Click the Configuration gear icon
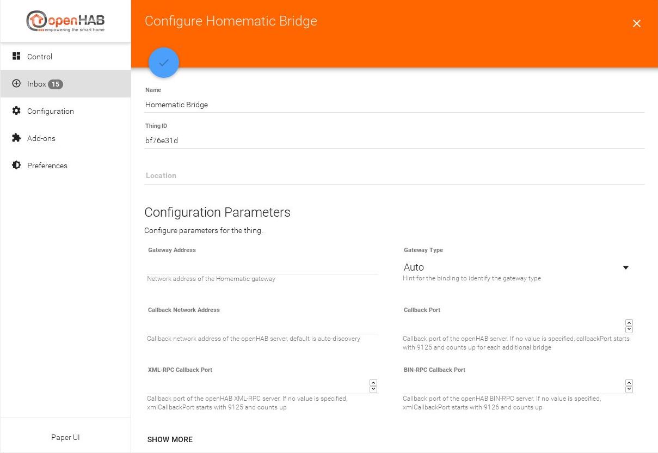The image size is (658, 453). [16, 111]
